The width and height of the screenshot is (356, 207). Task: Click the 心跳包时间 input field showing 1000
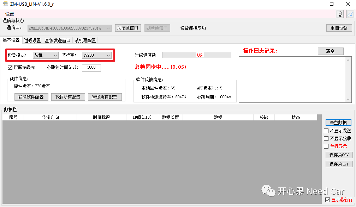tap(91, 67)
